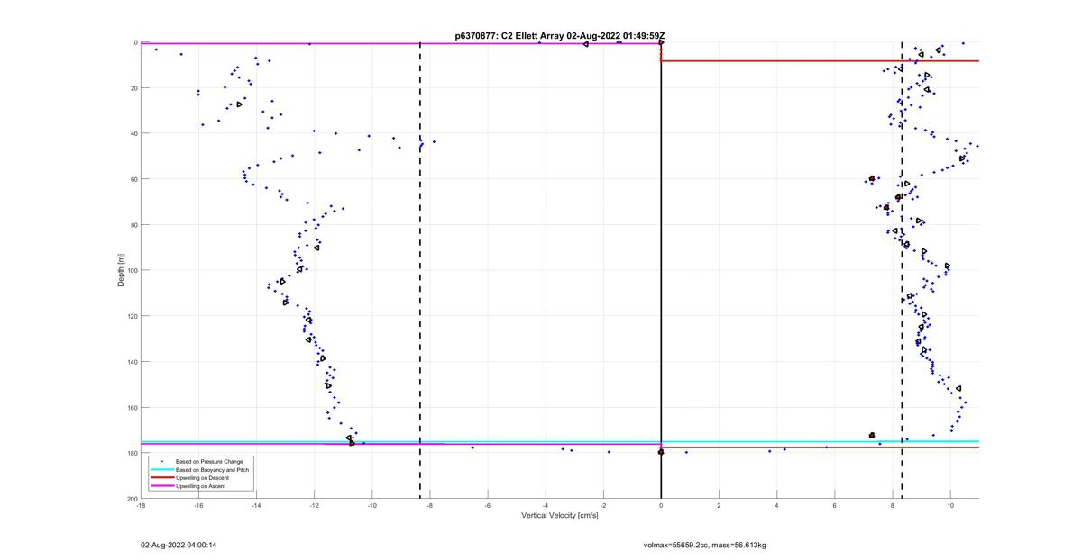Click the depth tick label '180'
1082x560 pixels.
click(132, 453)
